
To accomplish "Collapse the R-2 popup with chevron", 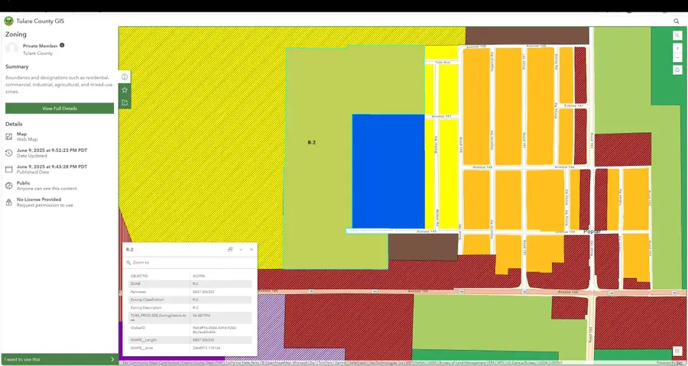I will tap(241, 249).
